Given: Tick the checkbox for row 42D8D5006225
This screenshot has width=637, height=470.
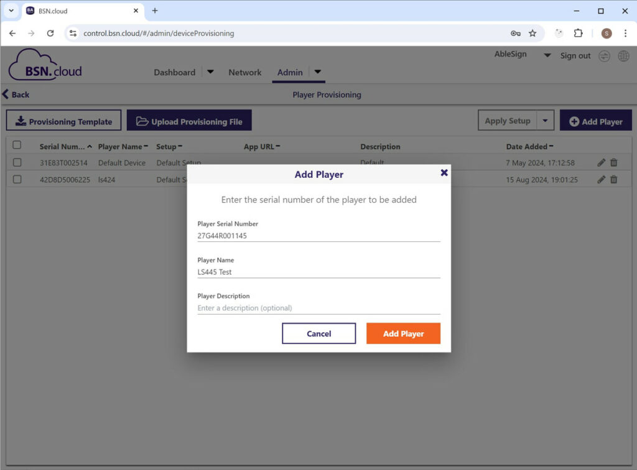Looking at the screenshot, I should (17, 179).
